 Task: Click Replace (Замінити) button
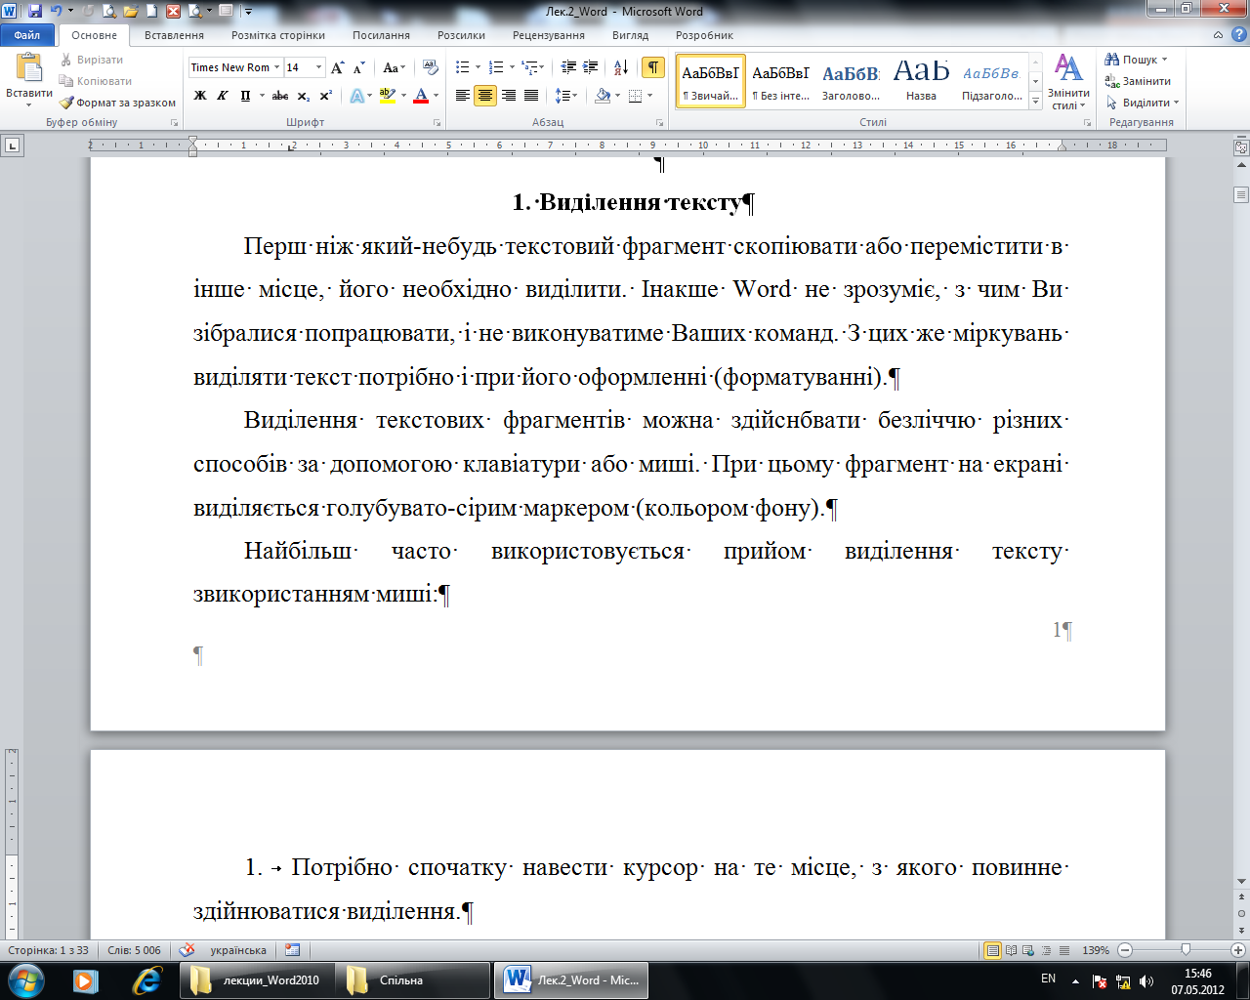(x=1138, y=81)
